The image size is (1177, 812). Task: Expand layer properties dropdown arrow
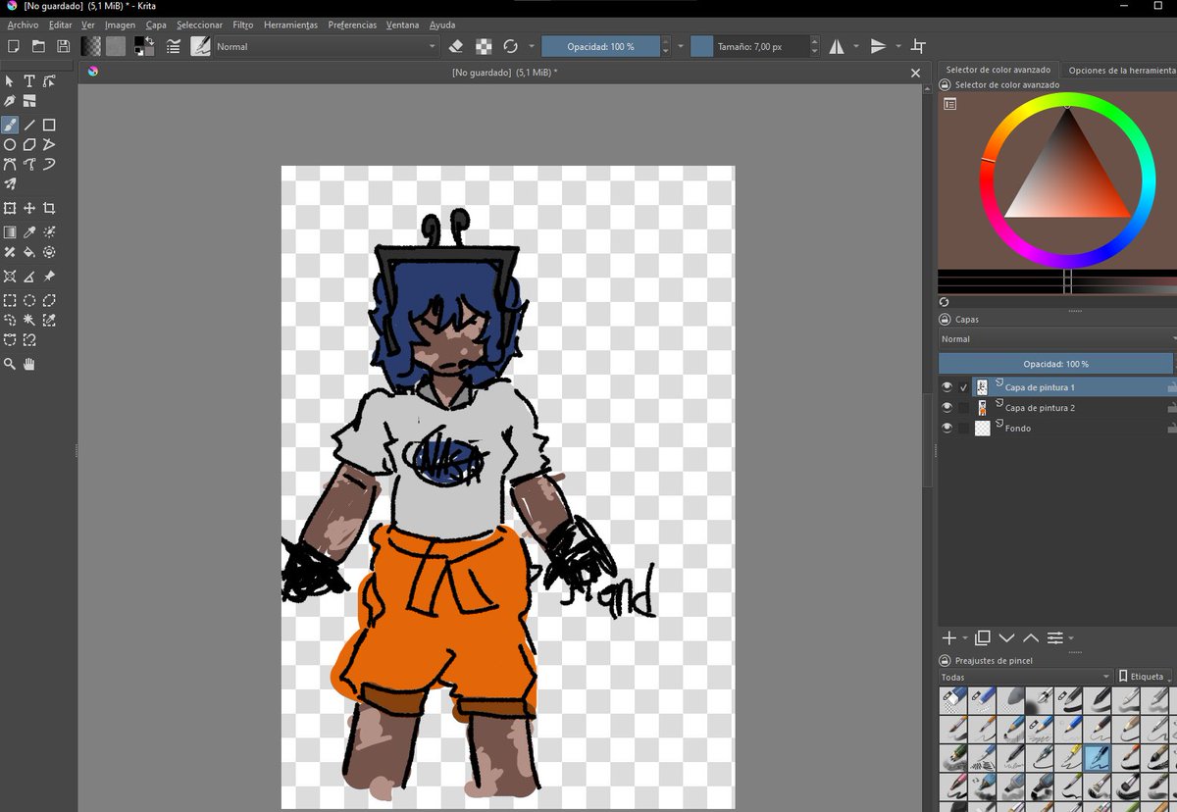pyautogui.click(x=1071, y=638)
